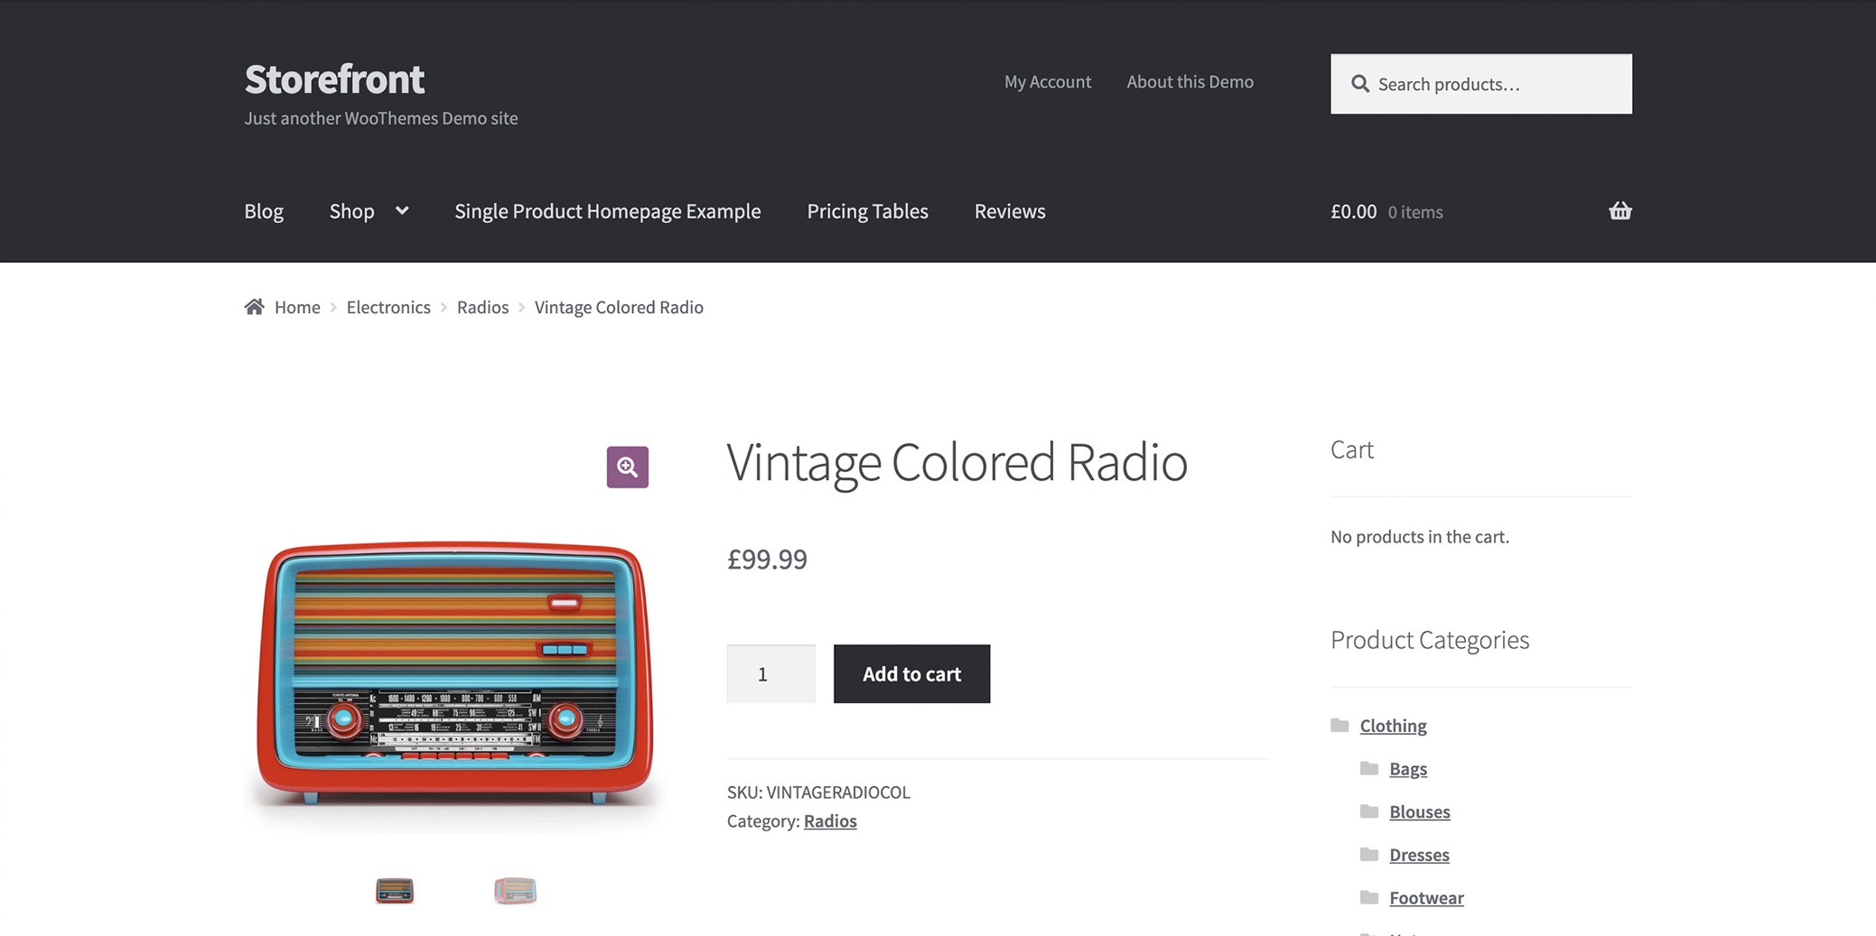Click the home icon in breadcrumb
Screen dimensions: 1876x936
coord(255,307)
